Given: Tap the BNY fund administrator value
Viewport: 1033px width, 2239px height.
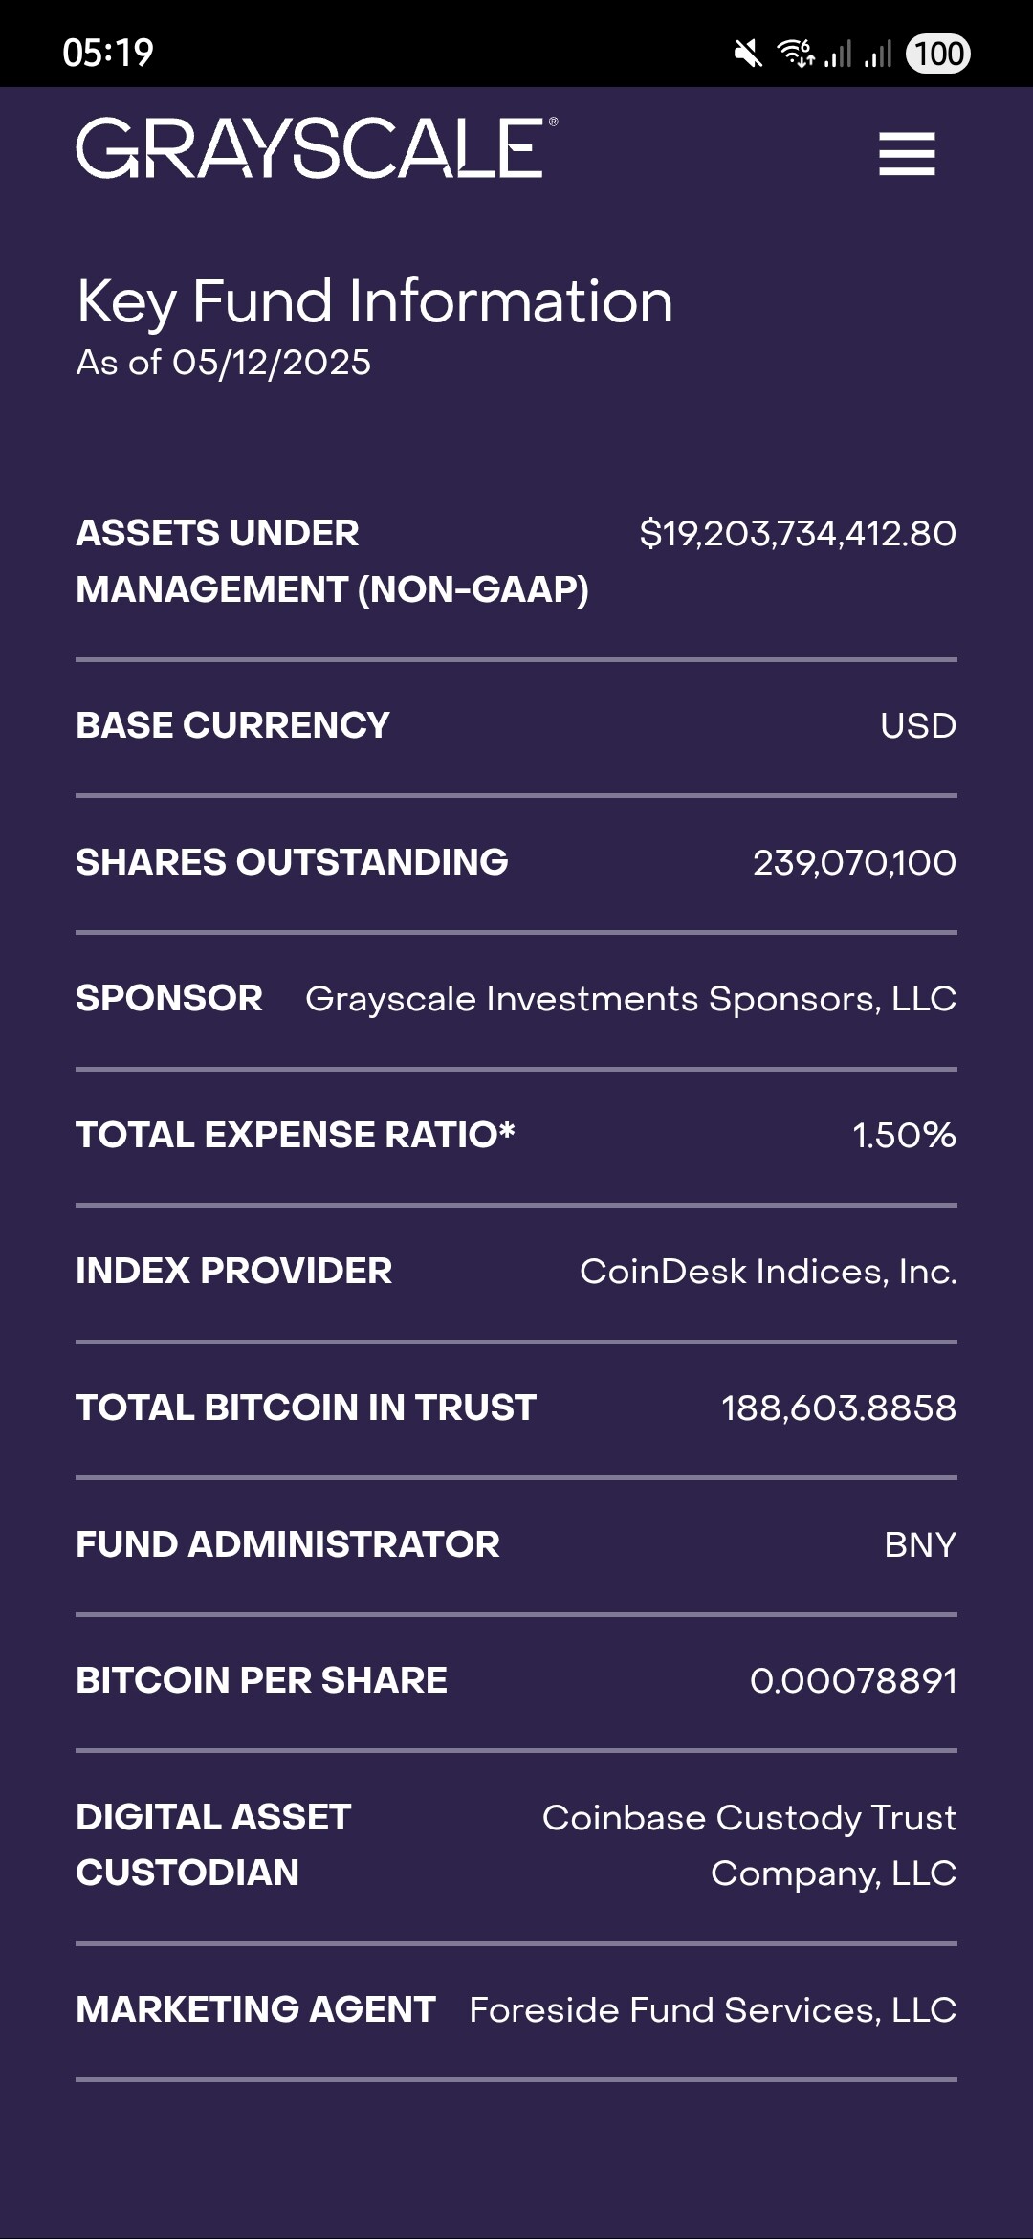Looking at the screenshot, I should [x=920, y=1545].
